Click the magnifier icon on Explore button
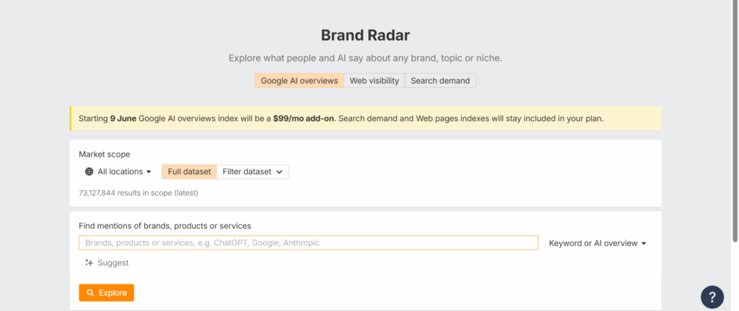Viewport: 739px width, 311px height. (90, 293)
